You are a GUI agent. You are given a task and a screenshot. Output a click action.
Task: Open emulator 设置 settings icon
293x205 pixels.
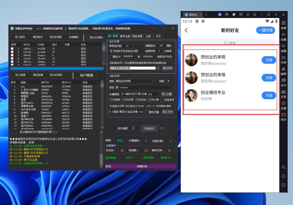coord(283,105)
